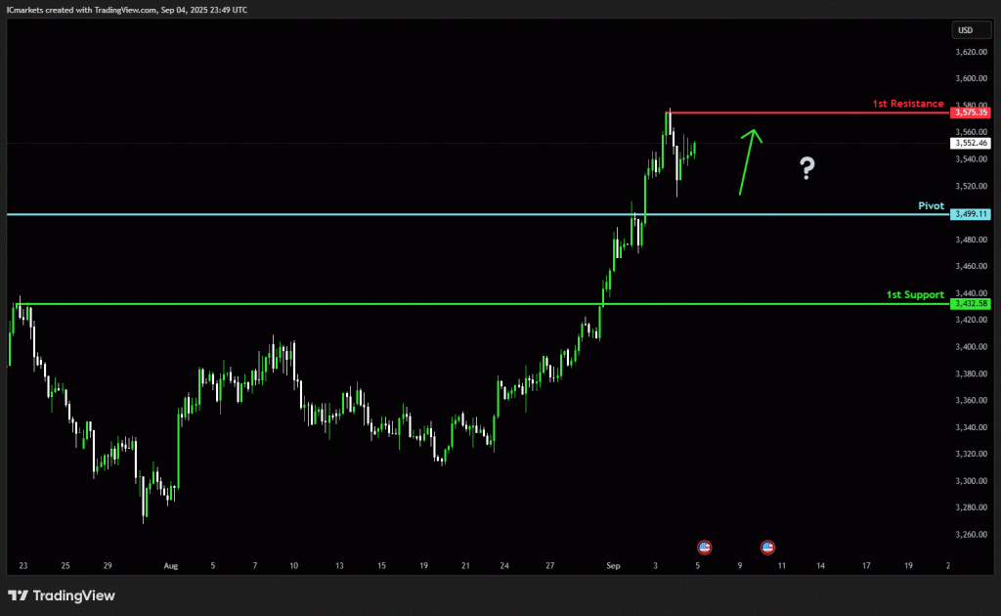The image size is (1001, 616).
Task: Open the TradingView logo link
Action: point(62,595)
